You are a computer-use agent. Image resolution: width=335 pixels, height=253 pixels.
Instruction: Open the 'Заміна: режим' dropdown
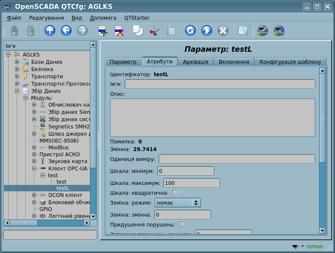[x=177, y=202]
